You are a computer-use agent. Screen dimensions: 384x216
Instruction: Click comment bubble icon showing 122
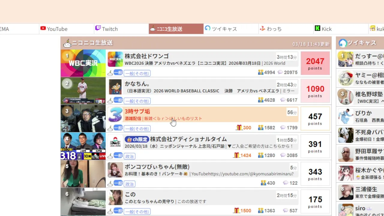(x=286, y=183)
